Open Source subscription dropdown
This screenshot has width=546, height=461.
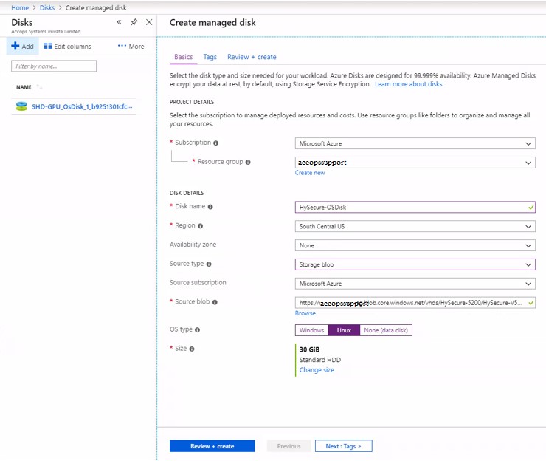tap(415, 284)
